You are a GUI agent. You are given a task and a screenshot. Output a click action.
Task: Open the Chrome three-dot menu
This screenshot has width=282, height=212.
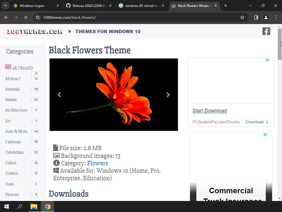[x=276, y=17]
